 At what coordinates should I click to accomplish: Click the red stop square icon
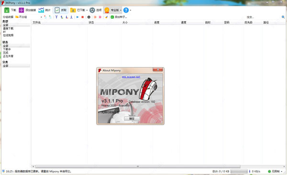coord(83,17)
